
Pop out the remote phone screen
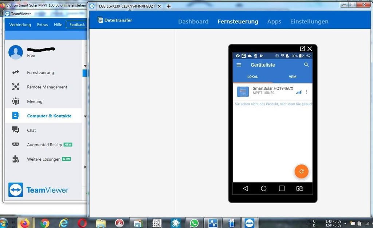pyautogui.click(x=302, y=49)
